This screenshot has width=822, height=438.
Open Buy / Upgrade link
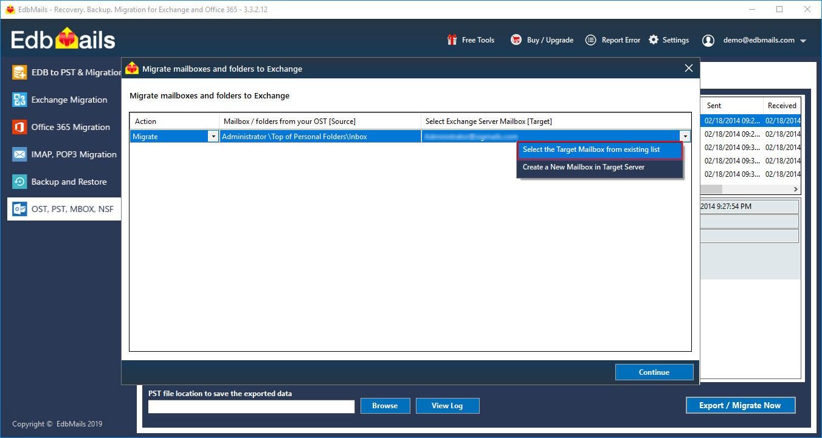point(550,40)
